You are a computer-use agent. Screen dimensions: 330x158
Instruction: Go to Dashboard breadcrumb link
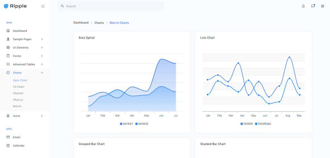pos(81,22)
